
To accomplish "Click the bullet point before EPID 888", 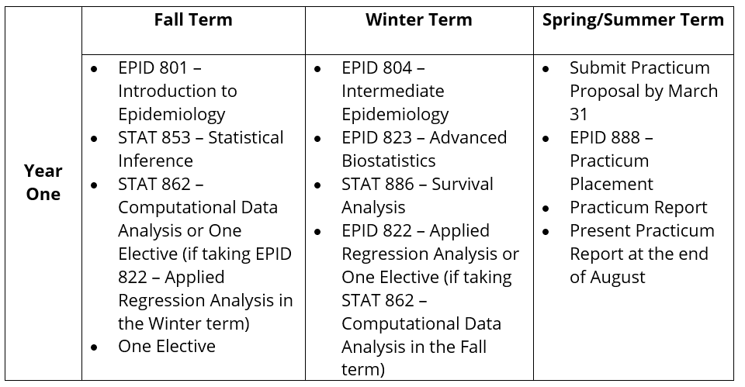I will tap(546, 138).
